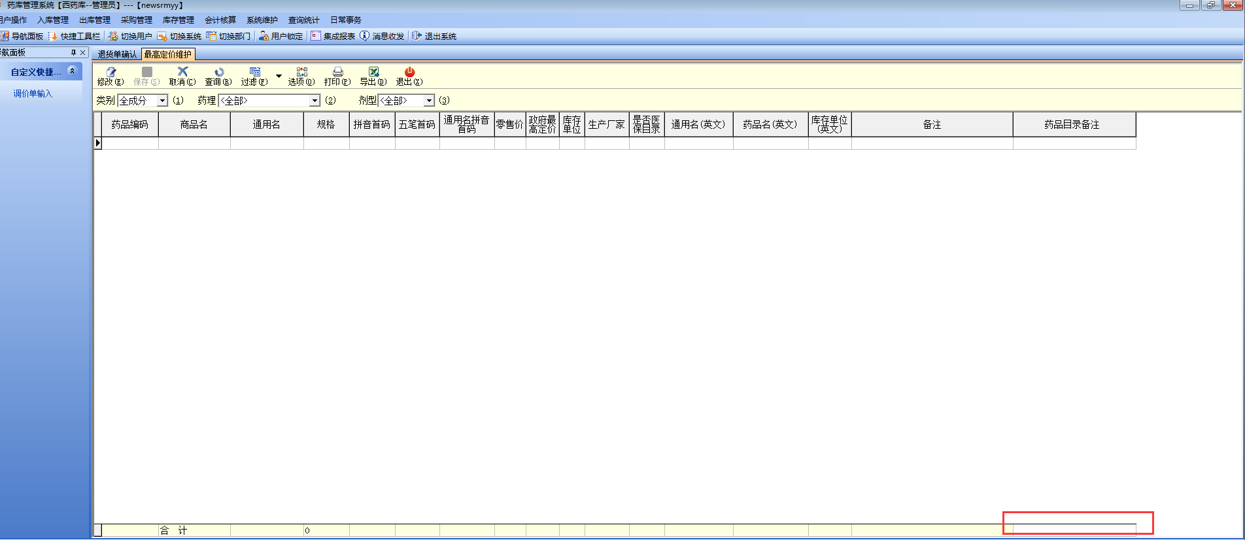The image size is (1245, 540).
Task: Click the 药品名(英文) column header
Action: 770,124
